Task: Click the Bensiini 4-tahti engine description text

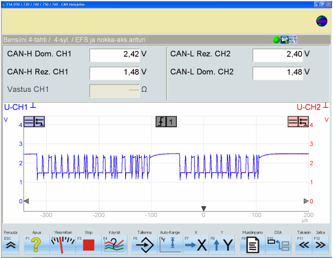Action: [74, 39]
